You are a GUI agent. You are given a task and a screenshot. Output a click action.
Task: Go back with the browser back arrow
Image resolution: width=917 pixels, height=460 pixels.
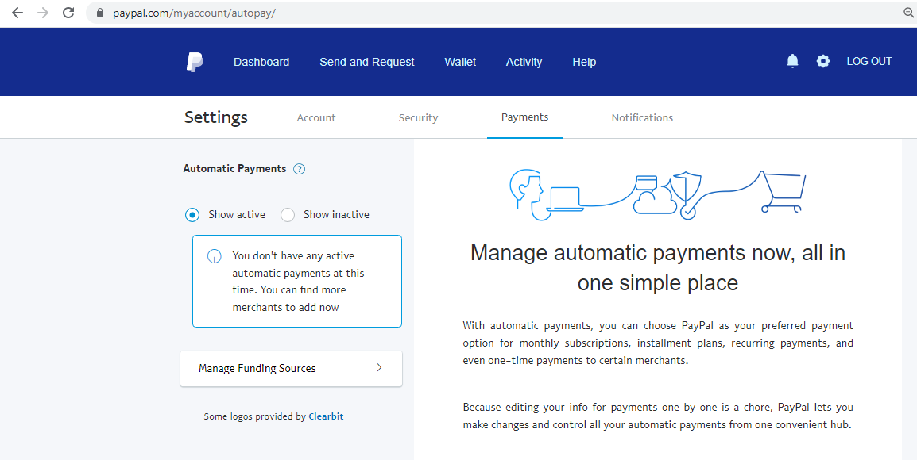[x=17, y=13]
